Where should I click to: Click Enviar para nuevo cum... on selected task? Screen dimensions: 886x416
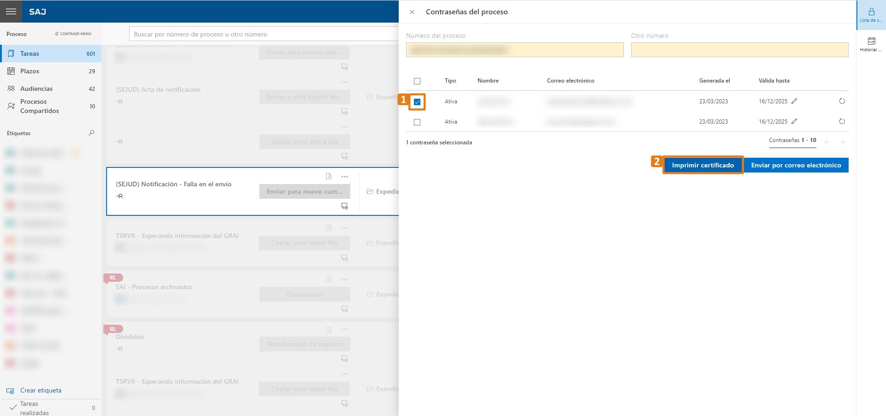305,191
